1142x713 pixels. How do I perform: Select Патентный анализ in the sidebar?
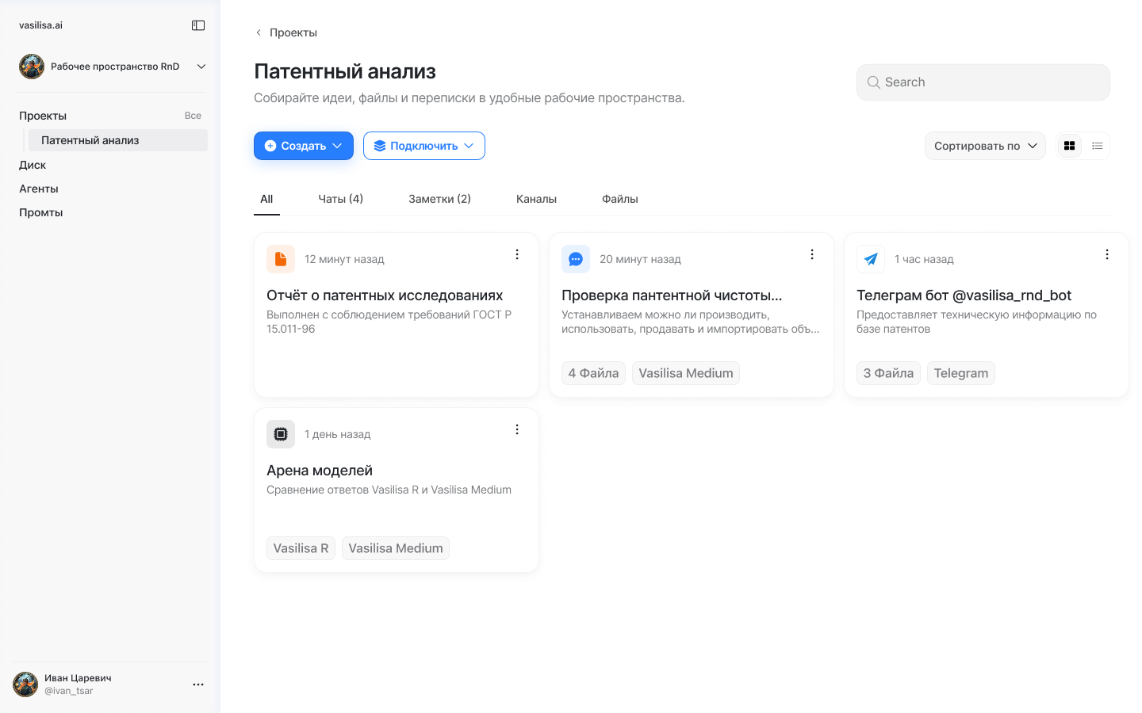click(90, 140)
